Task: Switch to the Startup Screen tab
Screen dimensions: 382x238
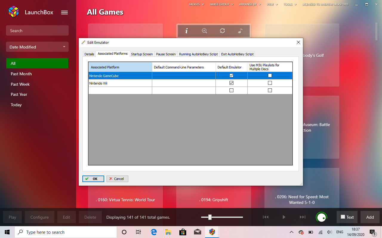Action: tap(142, 54)
